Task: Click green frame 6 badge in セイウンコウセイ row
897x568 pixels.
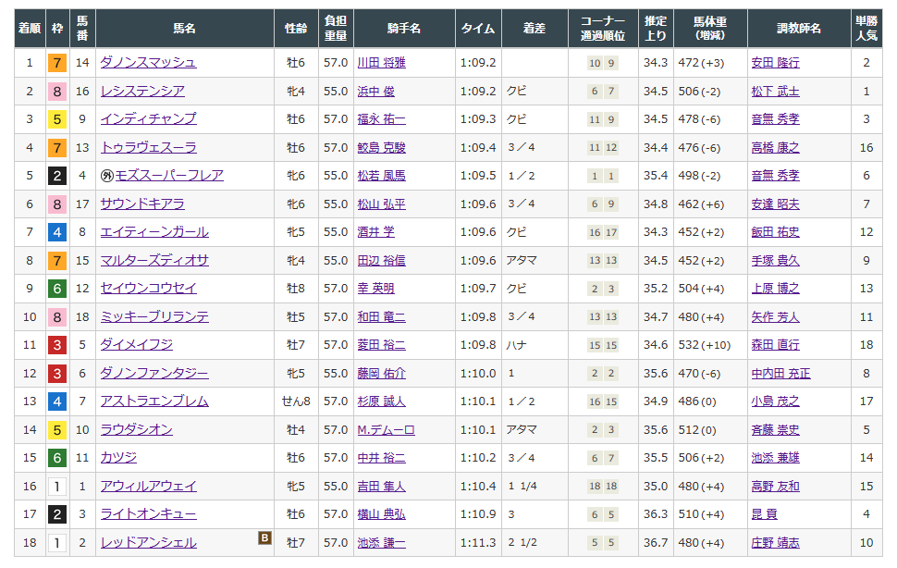Action: tap(57, 289)
